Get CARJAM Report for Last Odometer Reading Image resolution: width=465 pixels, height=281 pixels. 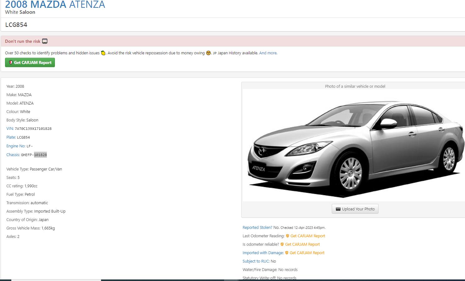pyautogui.click(x=306, y=236)
